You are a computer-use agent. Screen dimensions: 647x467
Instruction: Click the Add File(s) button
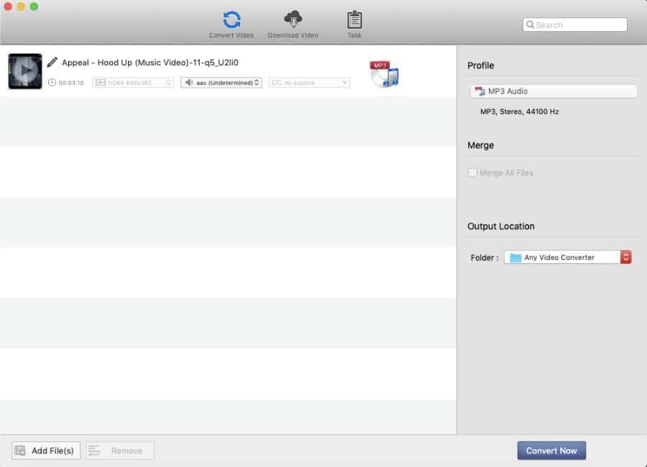pos(46,450)
